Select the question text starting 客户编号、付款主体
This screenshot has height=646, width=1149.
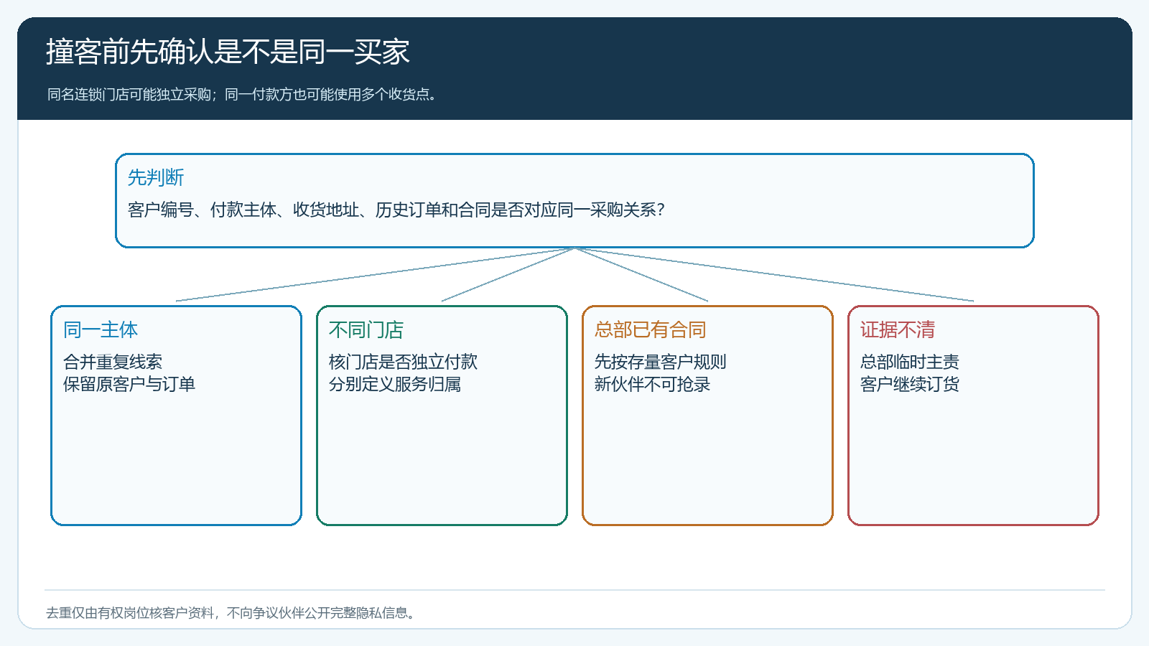pos(396,210)
